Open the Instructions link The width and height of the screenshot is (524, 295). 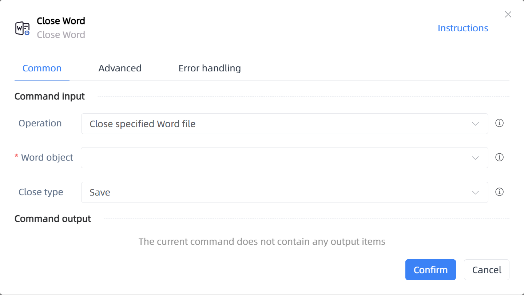(463, 28)
